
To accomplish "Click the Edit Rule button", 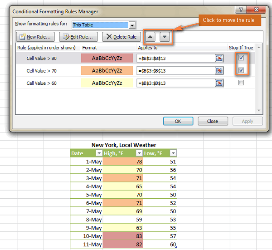I will (79, 37).
